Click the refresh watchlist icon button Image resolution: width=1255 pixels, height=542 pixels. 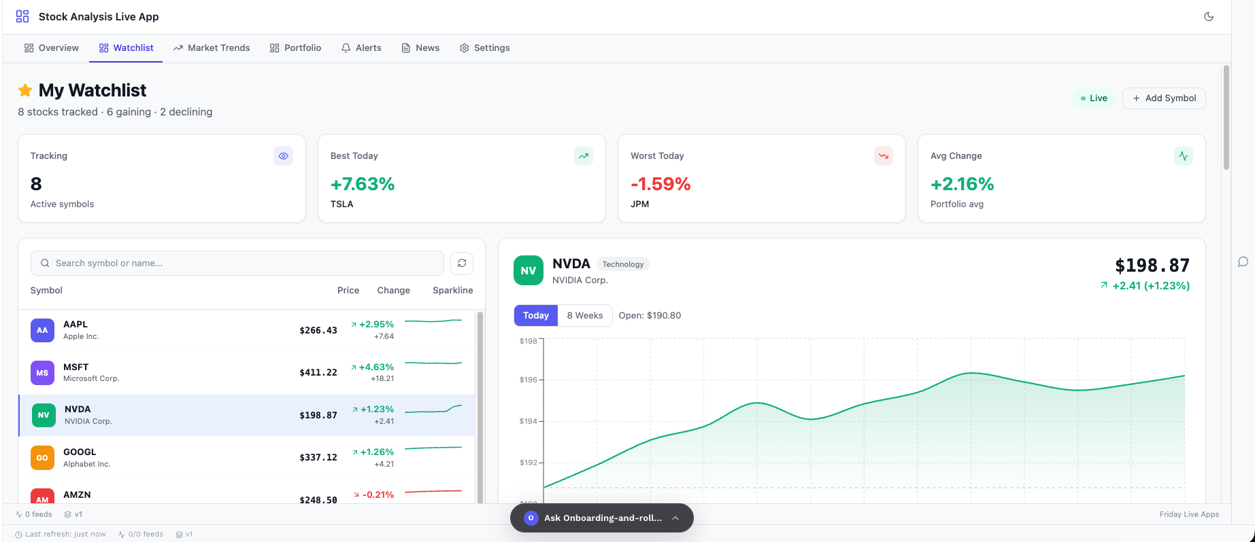pos(462,263)
